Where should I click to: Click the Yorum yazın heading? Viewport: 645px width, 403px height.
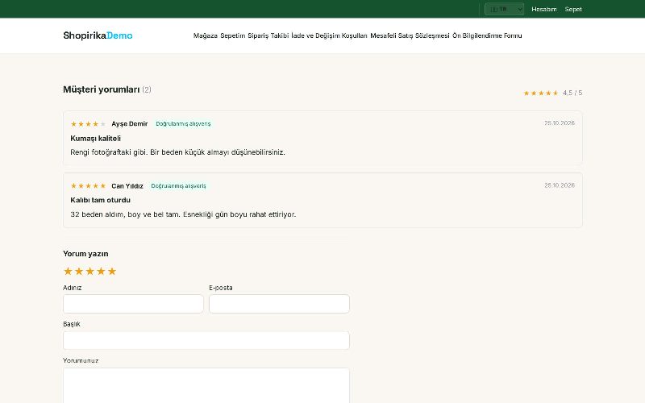85,254
